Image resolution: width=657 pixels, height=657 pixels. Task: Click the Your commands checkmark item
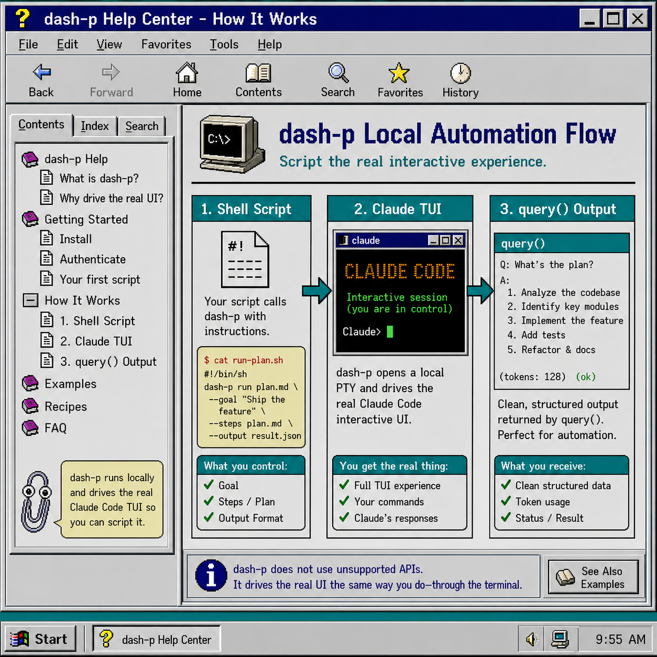(x=381, y=501)
